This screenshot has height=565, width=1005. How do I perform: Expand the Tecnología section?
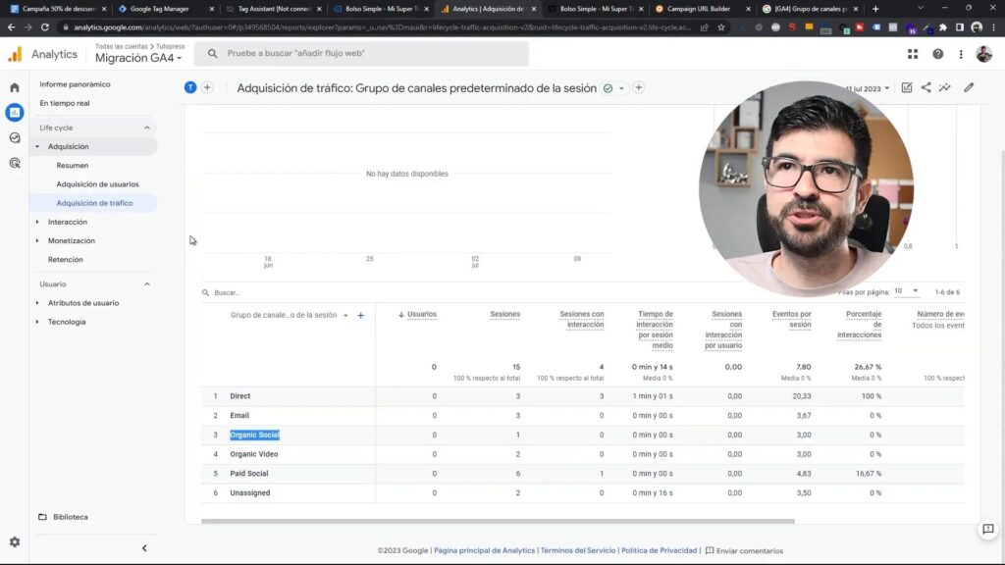point(37,322)
